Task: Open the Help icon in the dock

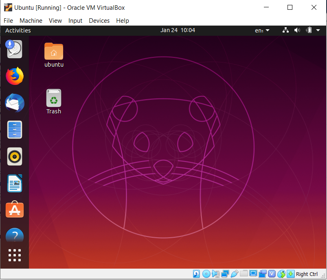Action: tap(15, 235)
